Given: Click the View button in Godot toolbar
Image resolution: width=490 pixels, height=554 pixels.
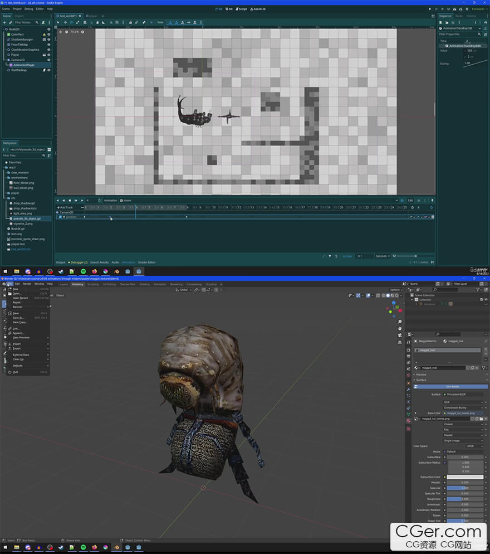Looking at the screenshot, I should pos(160,22).
